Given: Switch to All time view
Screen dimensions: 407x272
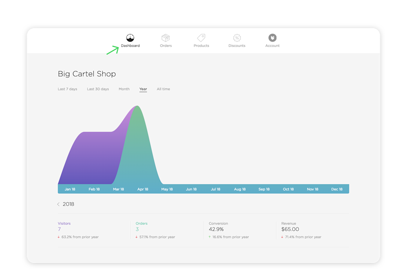Looking at the screenshot, I should click(x=163, y=89).
